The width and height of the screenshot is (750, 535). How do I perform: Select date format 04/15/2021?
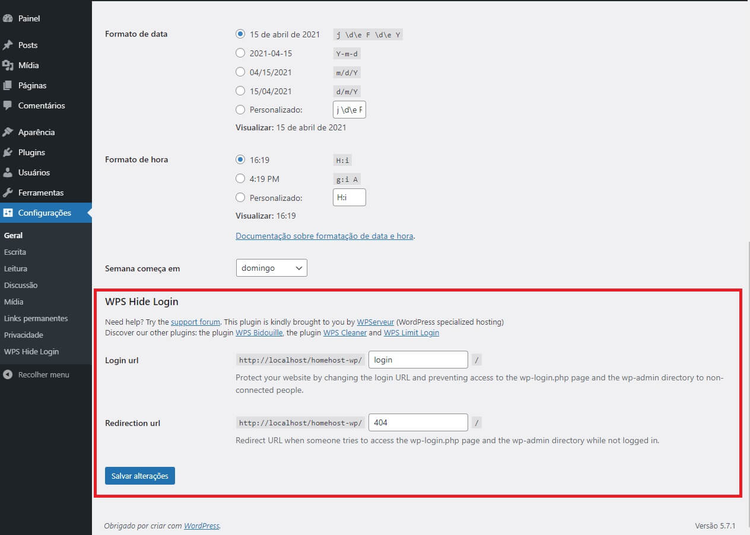pos(240,72)
